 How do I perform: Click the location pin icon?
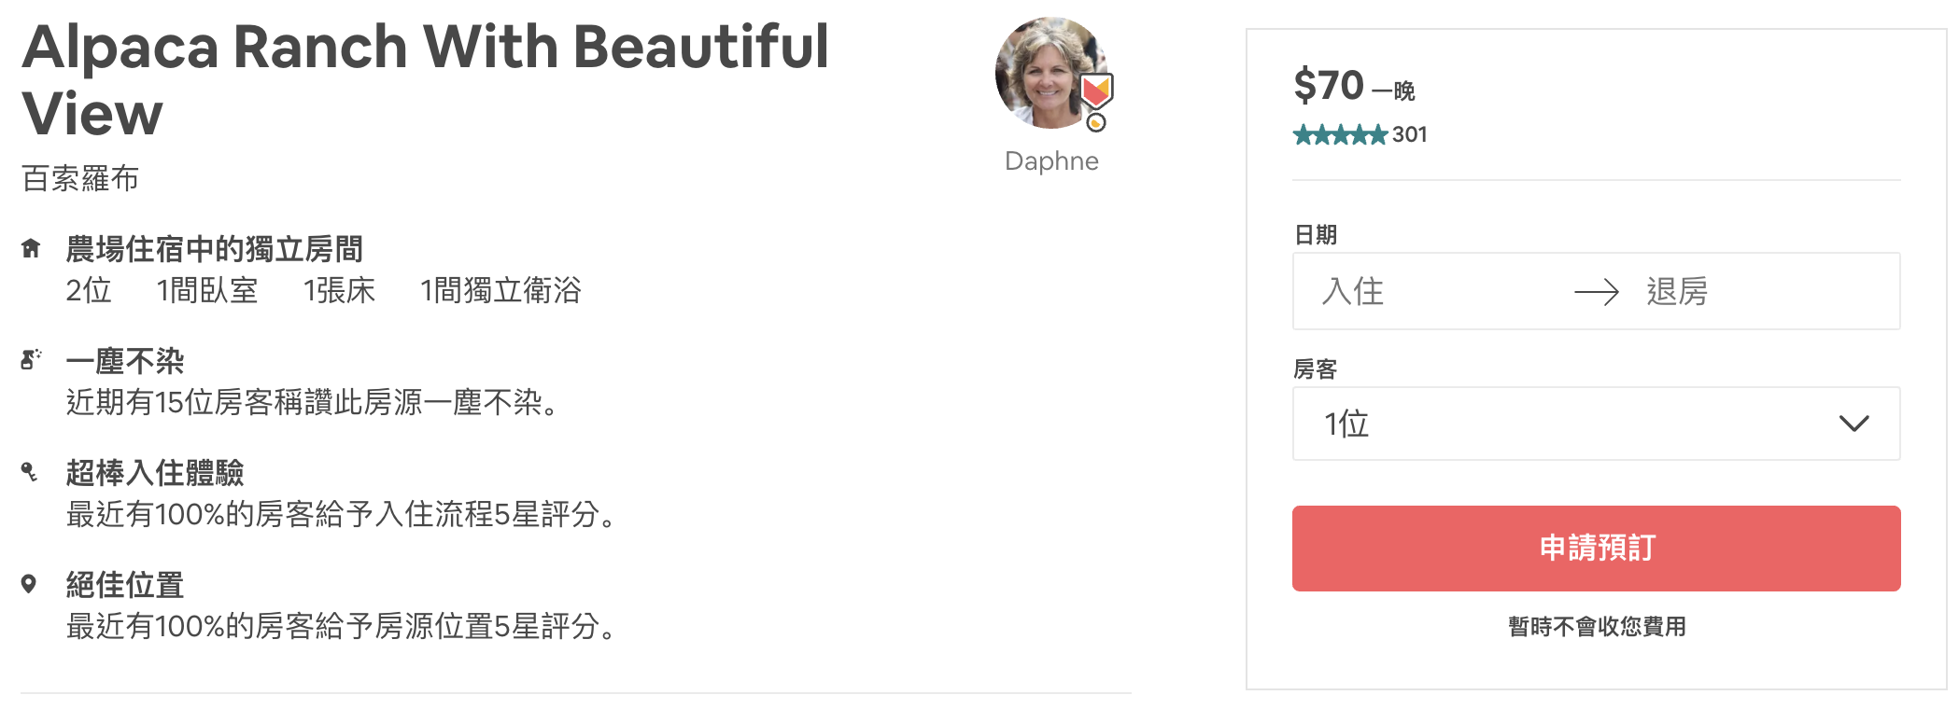[x=29, y=584]
